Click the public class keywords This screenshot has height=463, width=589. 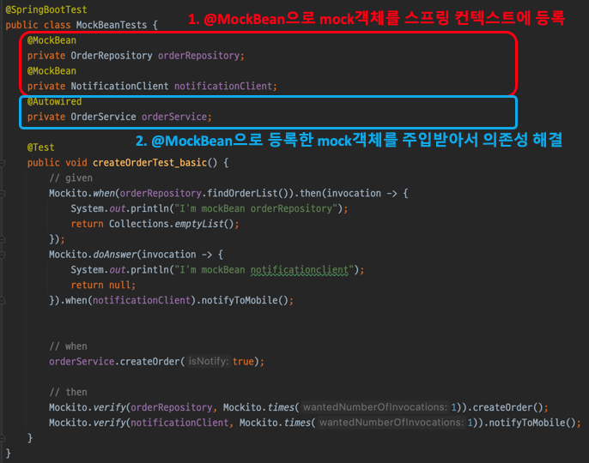pyautogui.click(x=38, y=25)
